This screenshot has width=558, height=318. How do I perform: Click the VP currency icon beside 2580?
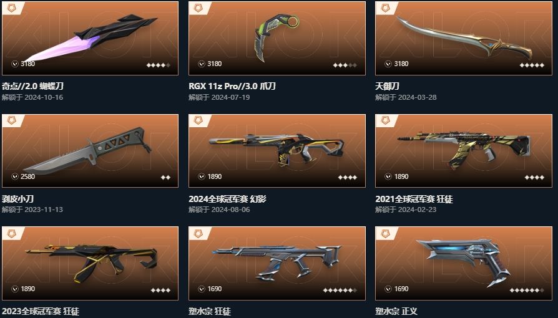coord(15,176)
